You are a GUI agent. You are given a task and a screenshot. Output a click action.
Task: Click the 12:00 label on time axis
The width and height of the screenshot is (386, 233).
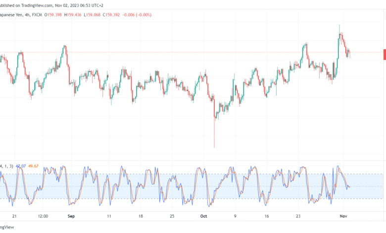pyautogui.click(x=43, y=216)
